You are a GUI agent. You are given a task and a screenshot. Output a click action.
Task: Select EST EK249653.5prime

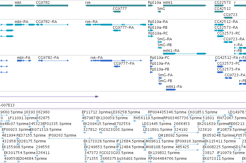[100, 147]
